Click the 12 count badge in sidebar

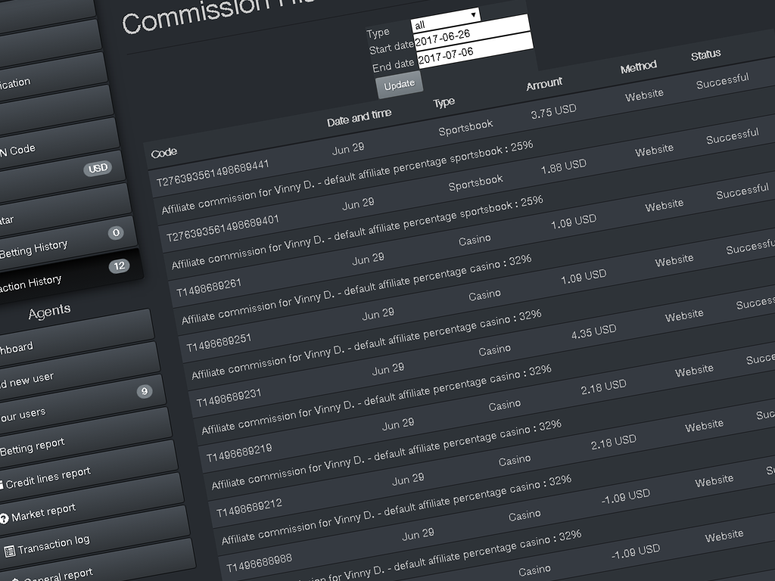[119, 266]
